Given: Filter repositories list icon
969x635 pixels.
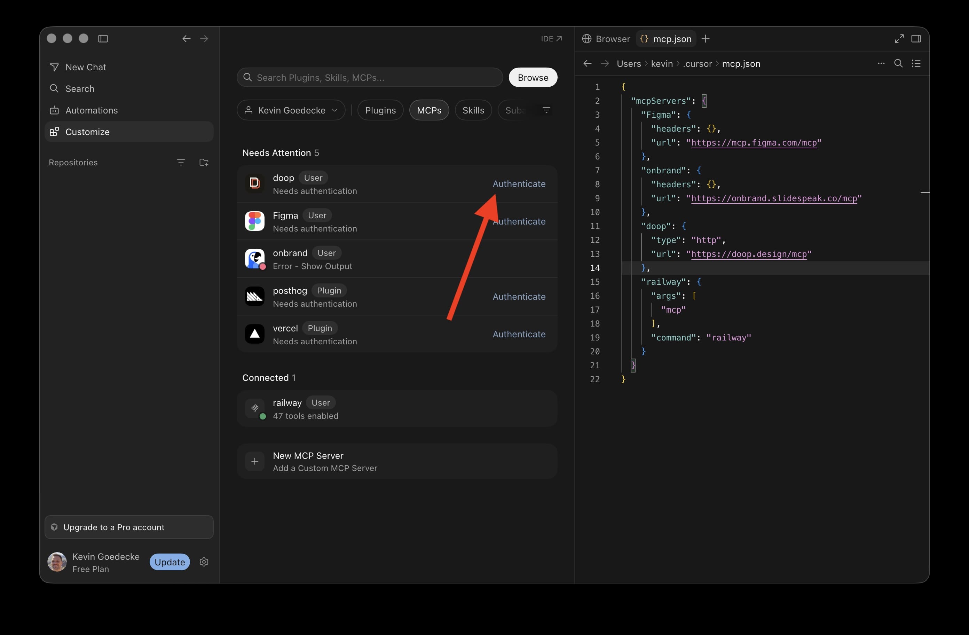Looking at the screenshot, I should pyautogui.click(x=181, y=163).
